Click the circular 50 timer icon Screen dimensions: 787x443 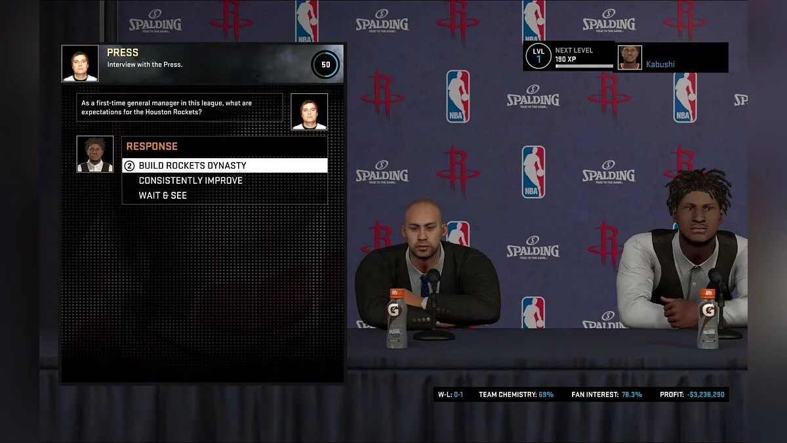325,64
